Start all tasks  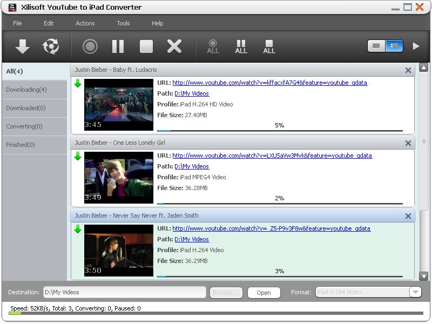tap(213, 46)
